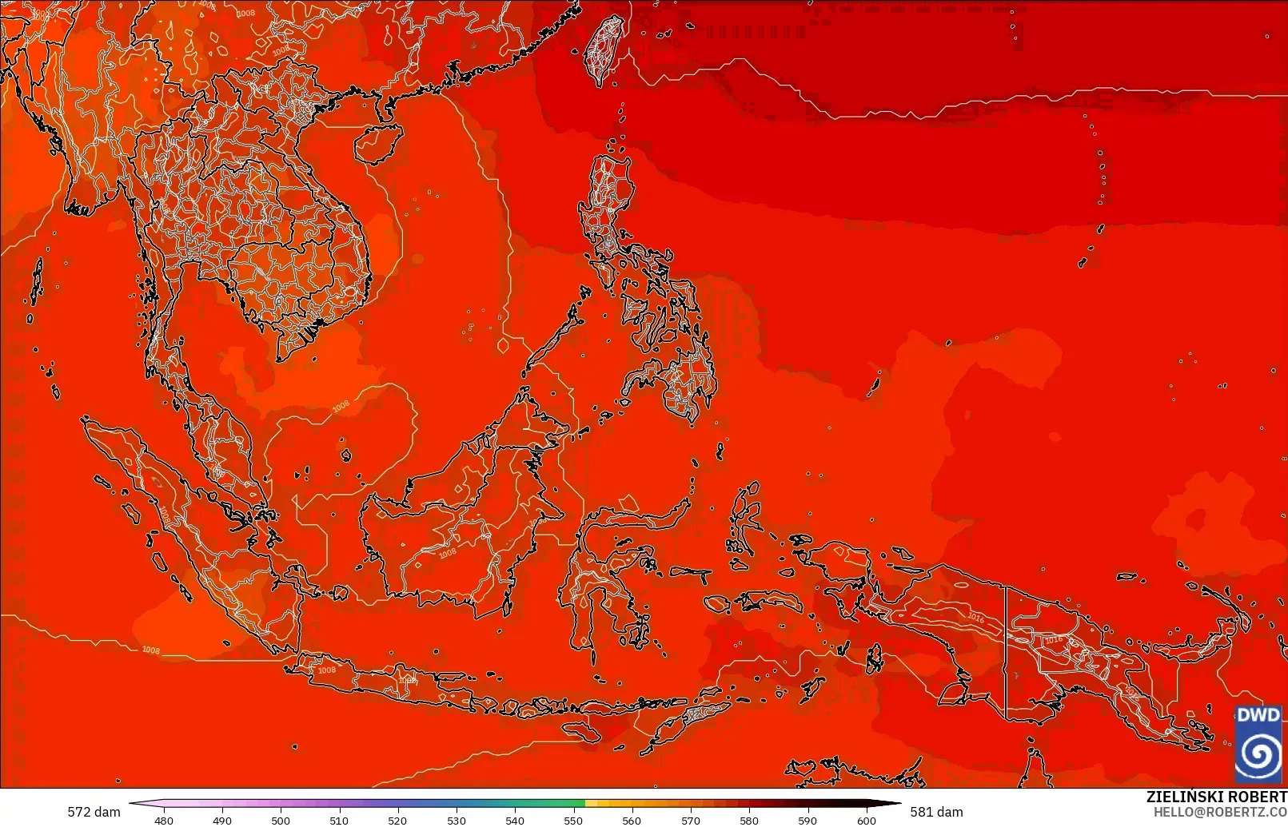Viewport: 1288px width, 827px height.
Task: Click the 572 dam minimum label
Action: pyautogui.click(x=94, y=812)
